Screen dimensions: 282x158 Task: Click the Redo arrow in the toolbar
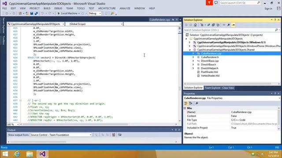(50, 14)
